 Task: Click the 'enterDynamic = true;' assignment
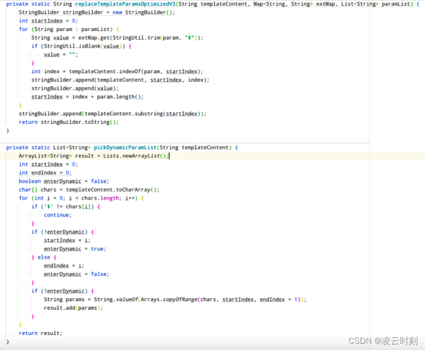tap(75, 249)
